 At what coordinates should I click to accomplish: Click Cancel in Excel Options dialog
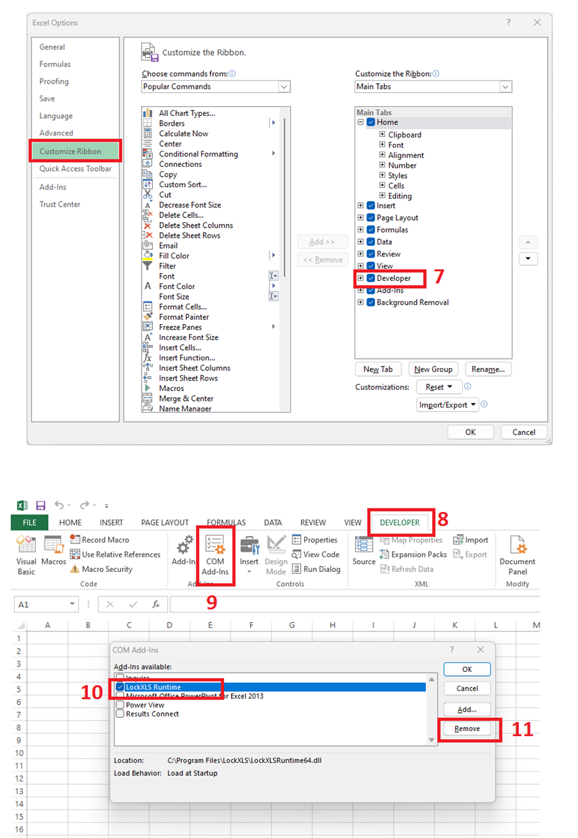pos(524,432)
